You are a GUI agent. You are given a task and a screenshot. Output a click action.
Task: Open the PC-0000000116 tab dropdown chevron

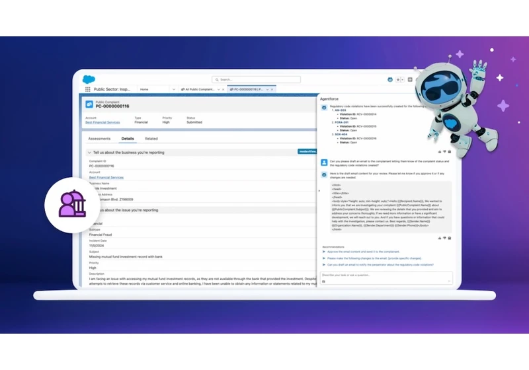pyautogui.click(x=267, y=89)
